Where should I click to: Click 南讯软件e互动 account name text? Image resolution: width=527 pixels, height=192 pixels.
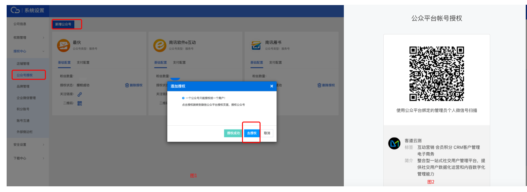pos(182,42)
